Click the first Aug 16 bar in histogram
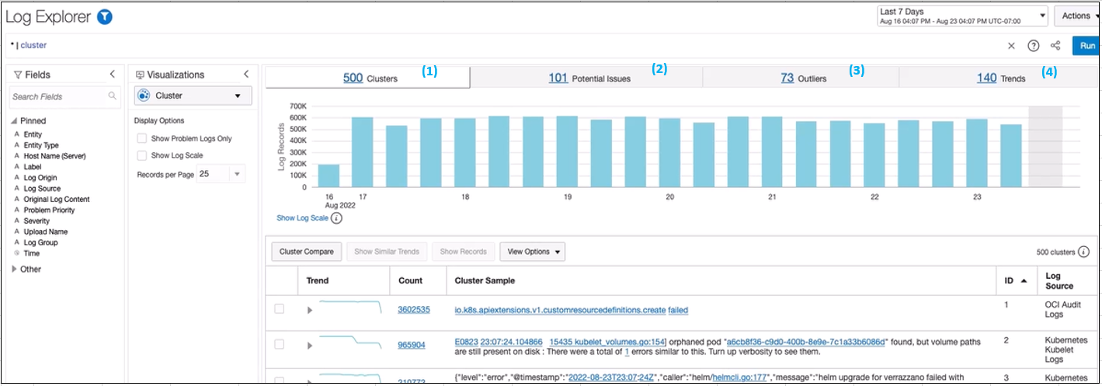Screen dimensions: 1102x386 tap(329, 176)
